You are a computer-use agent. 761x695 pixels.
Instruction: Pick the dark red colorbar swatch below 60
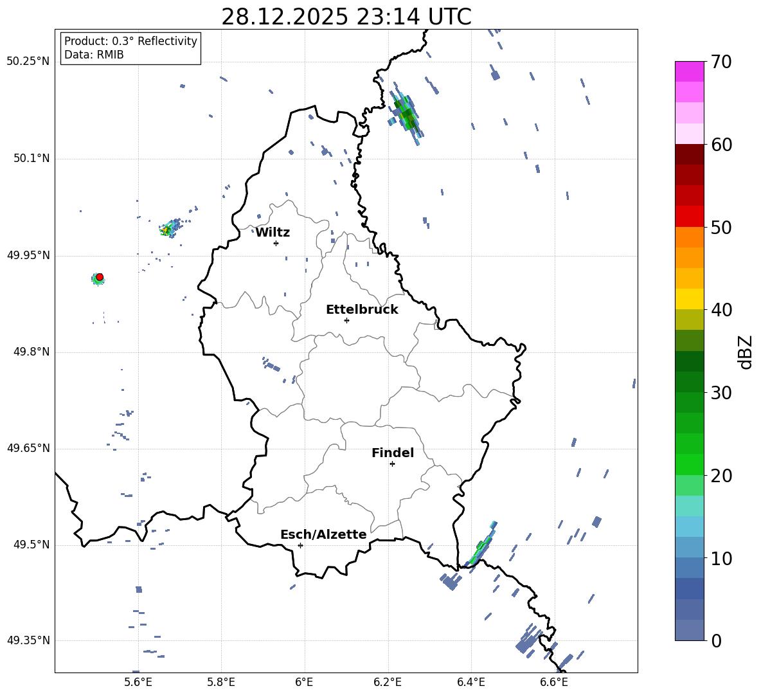[x=689, y=154]
